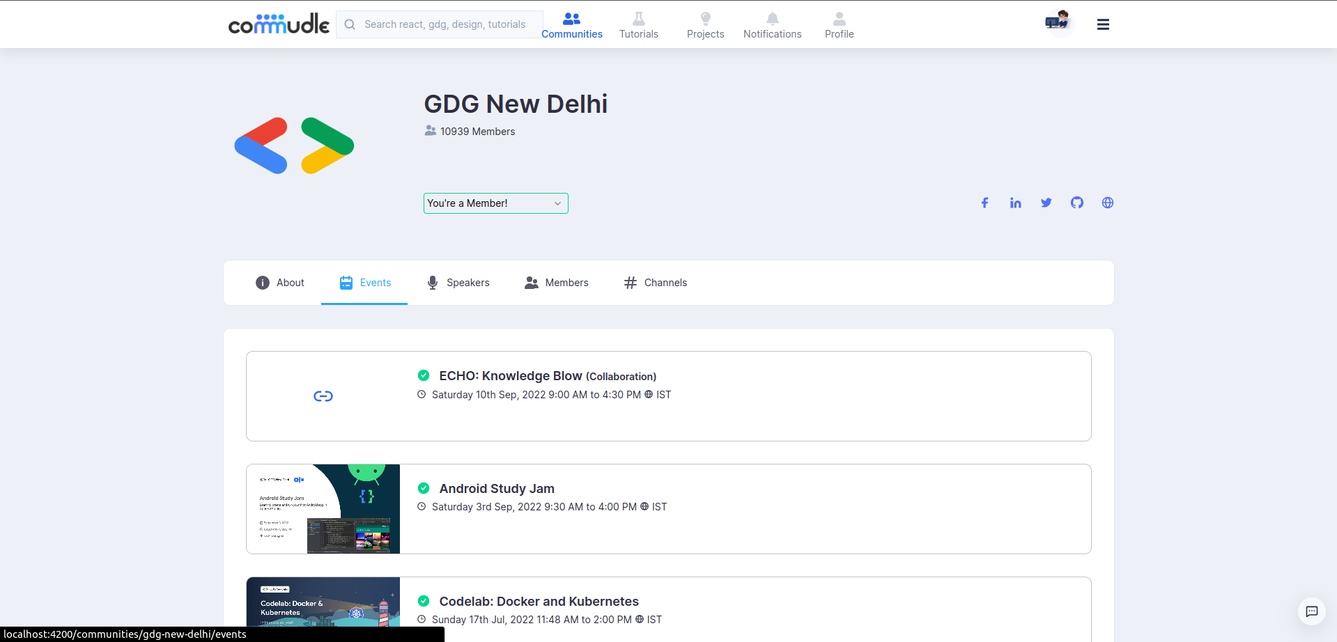Open the Android Study Jam thumbnail
The image size is (1337, 642).
323,509
